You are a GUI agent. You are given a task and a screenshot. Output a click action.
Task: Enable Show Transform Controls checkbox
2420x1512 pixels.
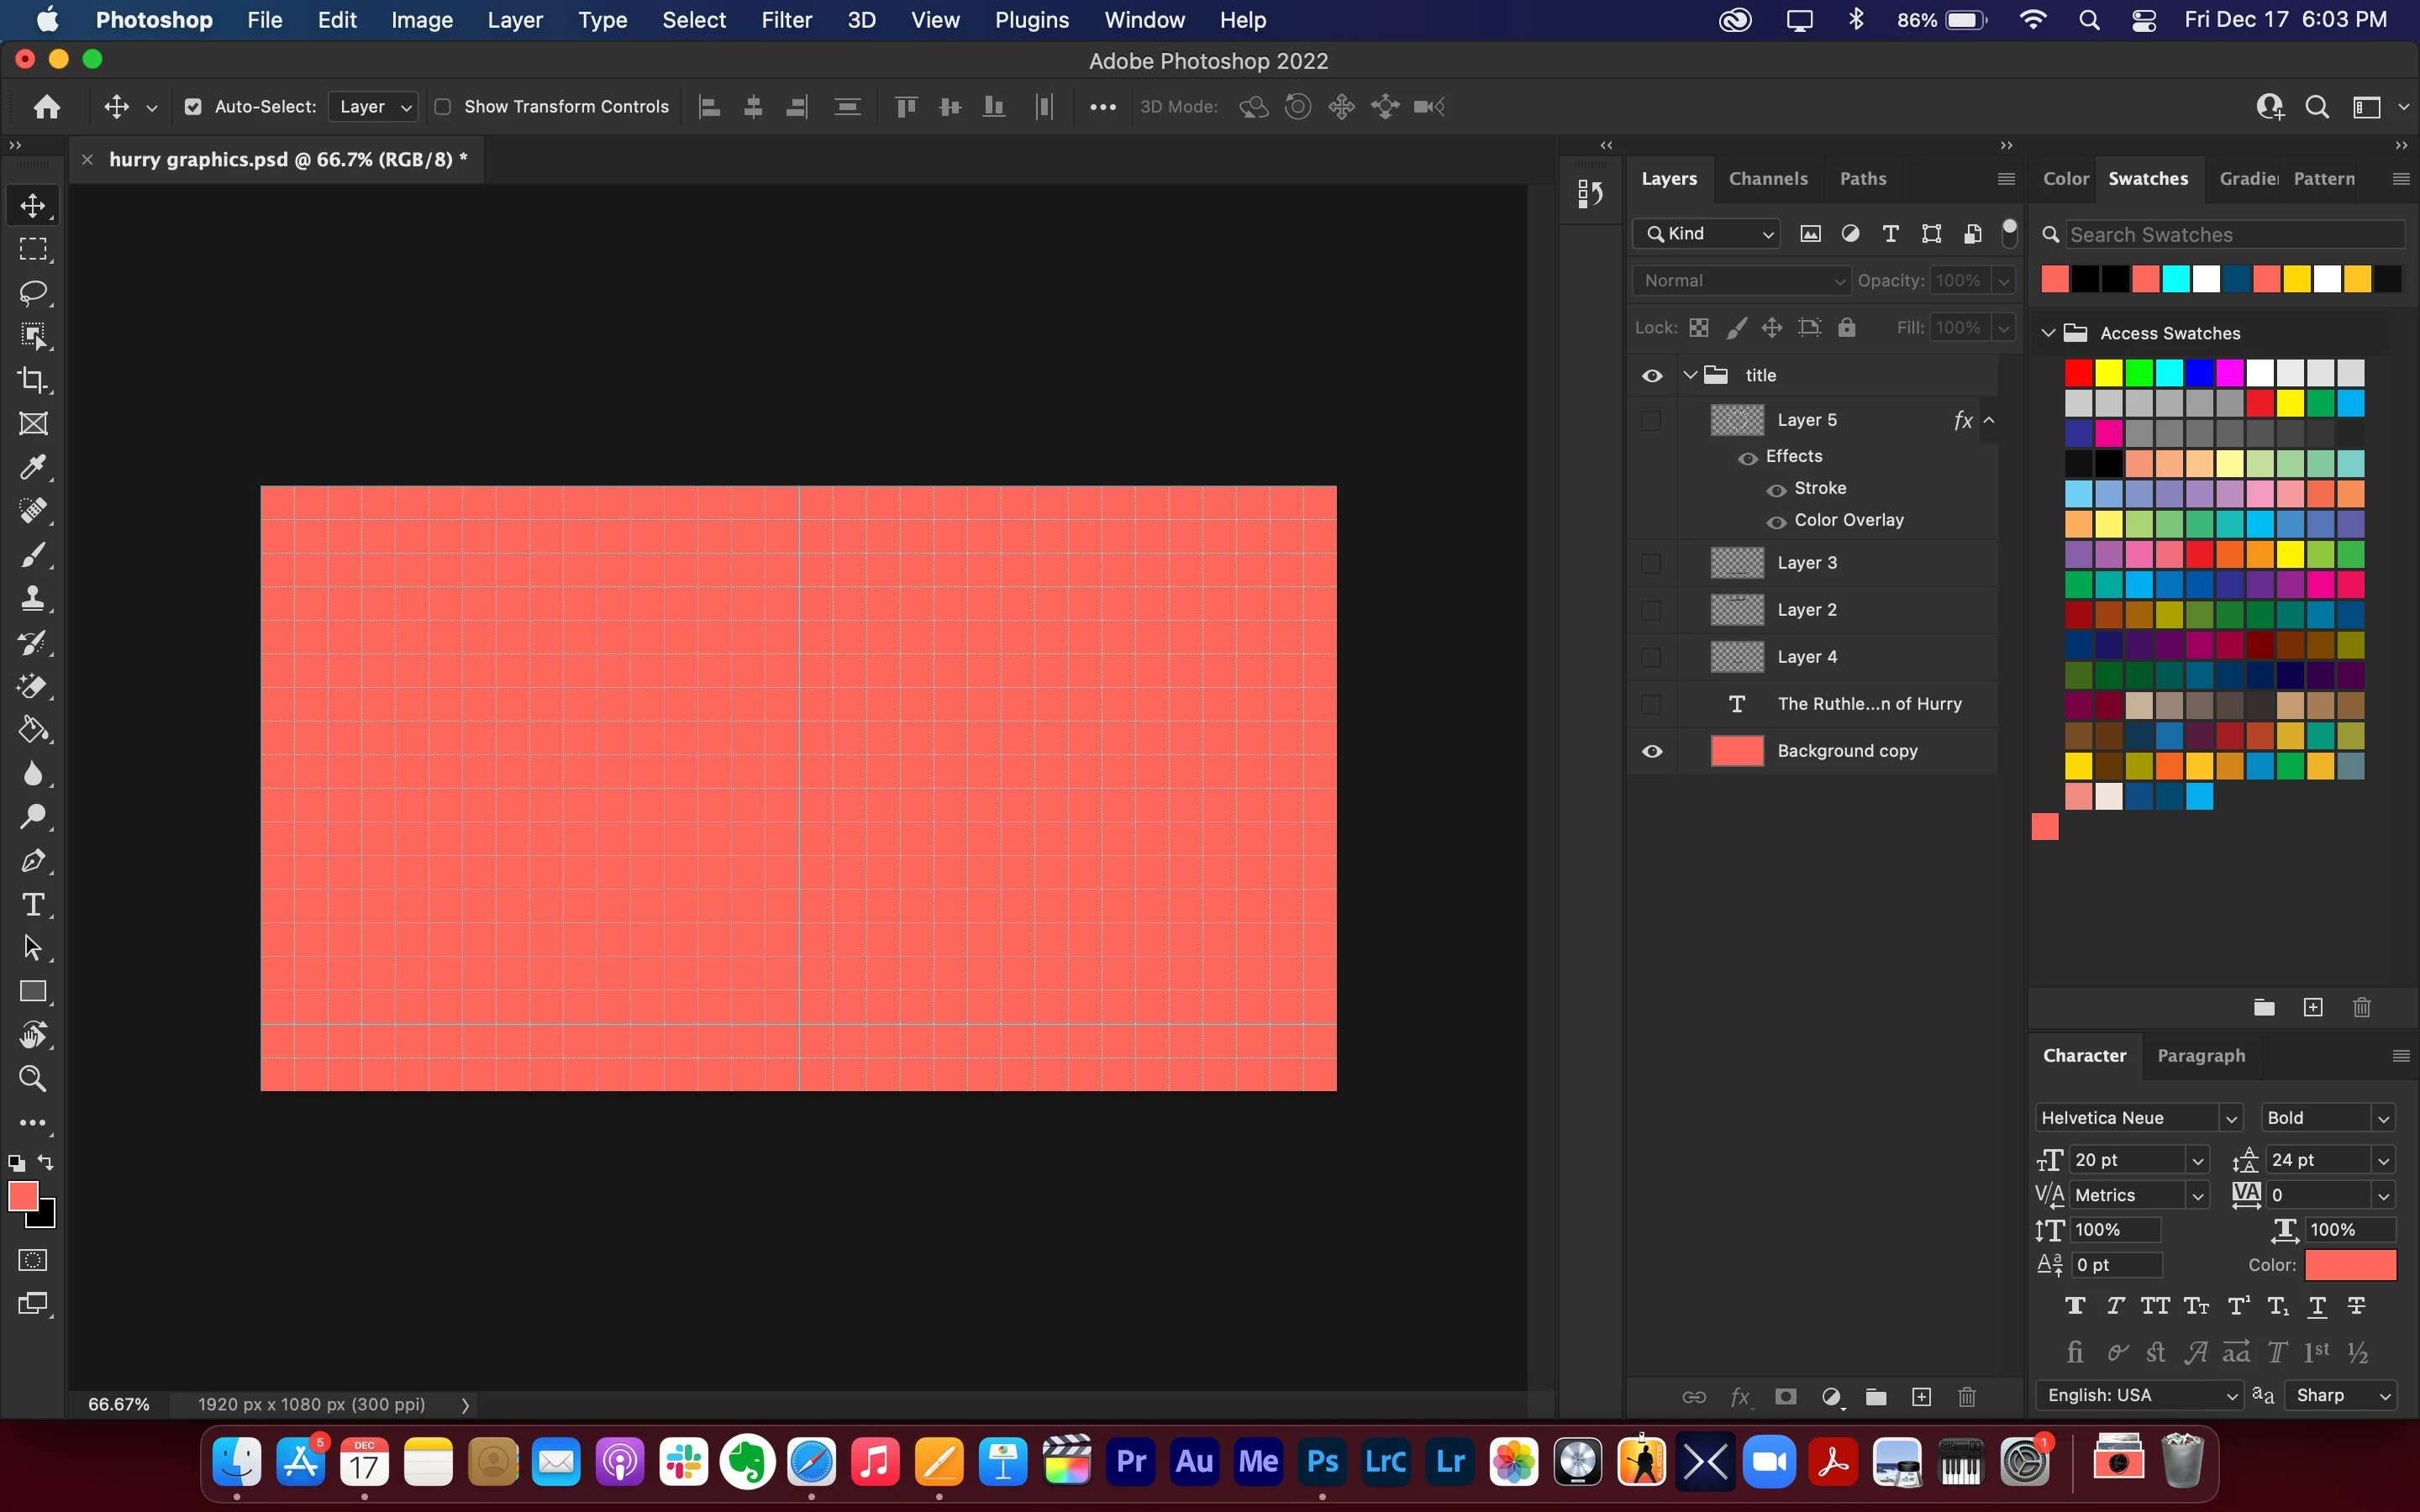click(x=443, y=106)
